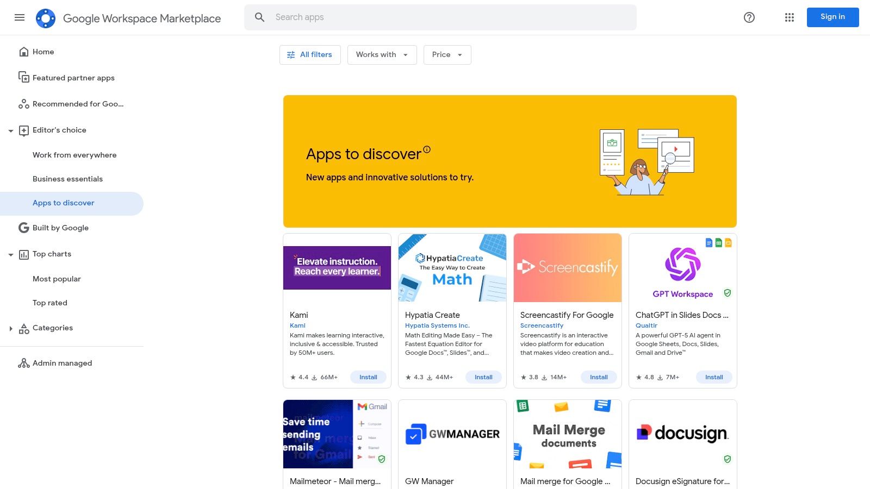Select the Home icon in the sidebar

tap(24, 51)
